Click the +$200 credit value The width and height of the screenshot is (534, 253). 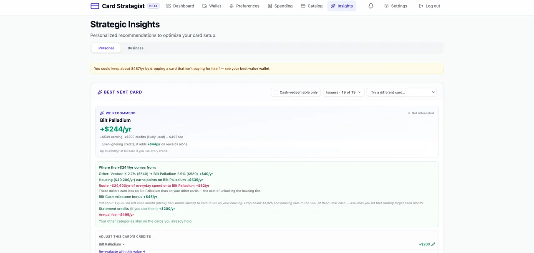click(x=424, y=244)
